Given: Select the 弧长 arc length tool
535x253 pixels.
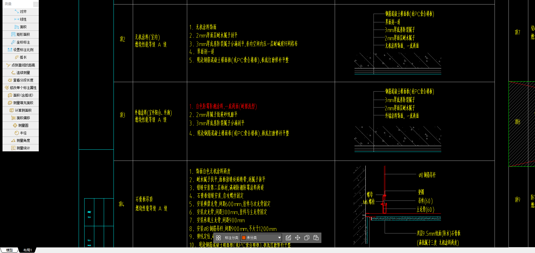Looking at the screenshot, I should (21, 57).
